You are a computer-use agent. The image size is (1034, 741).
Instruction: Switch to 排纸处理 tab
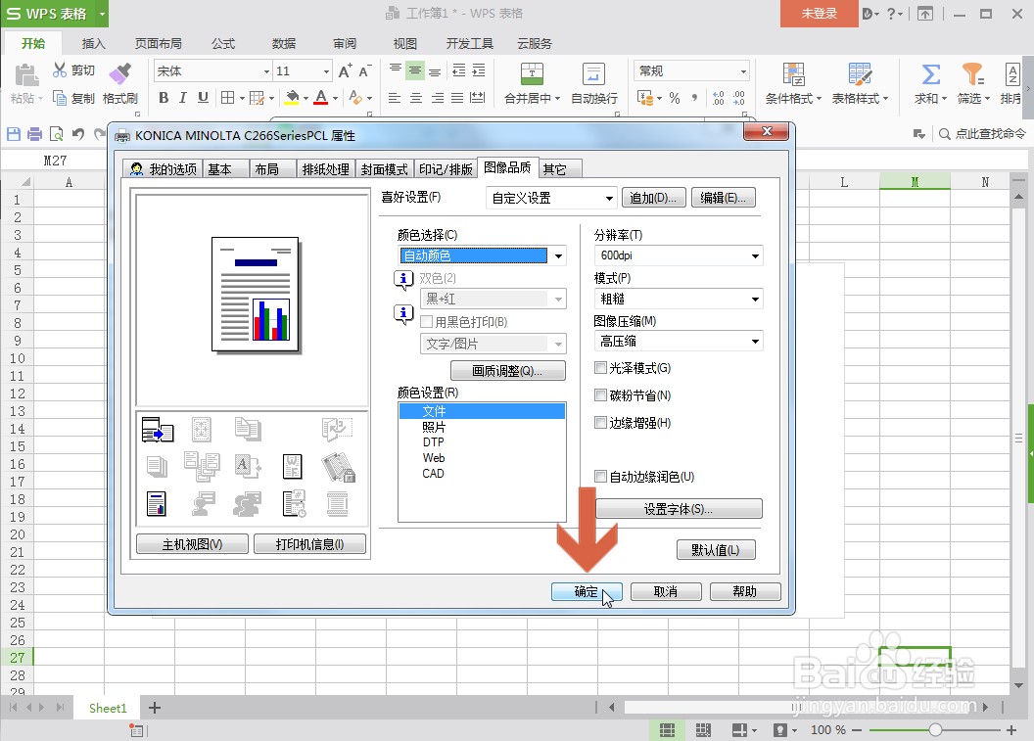point(326,169)
